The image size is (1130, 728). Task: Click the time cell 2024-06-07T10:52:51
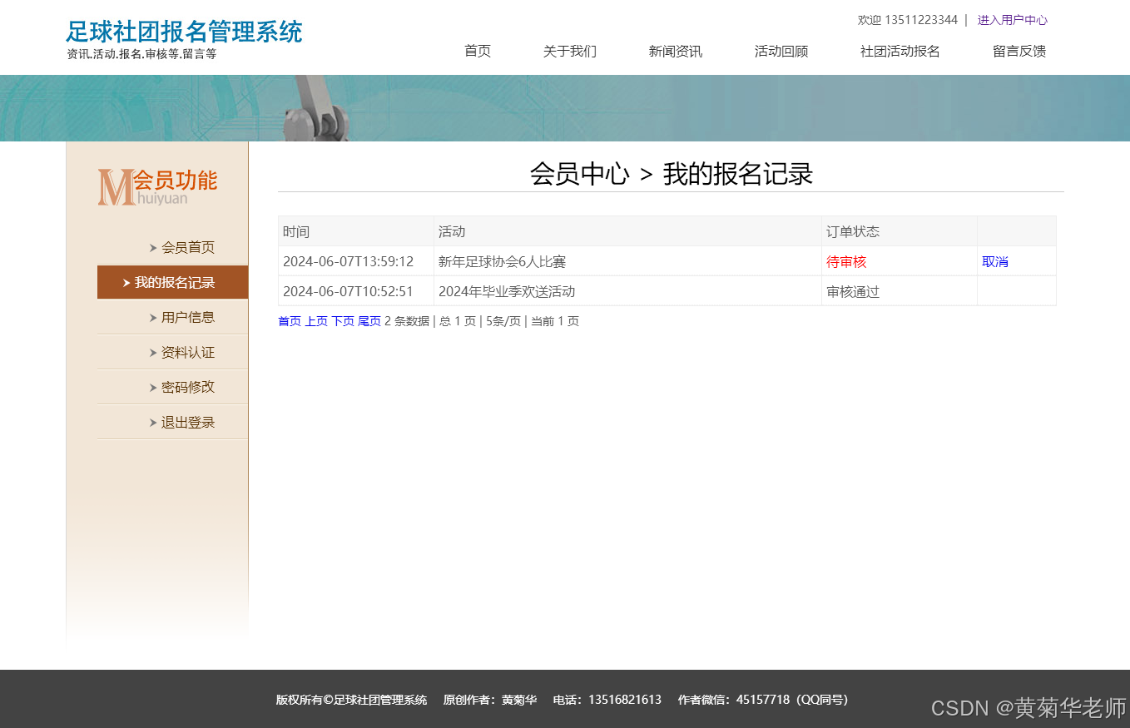tap(356, 291)
